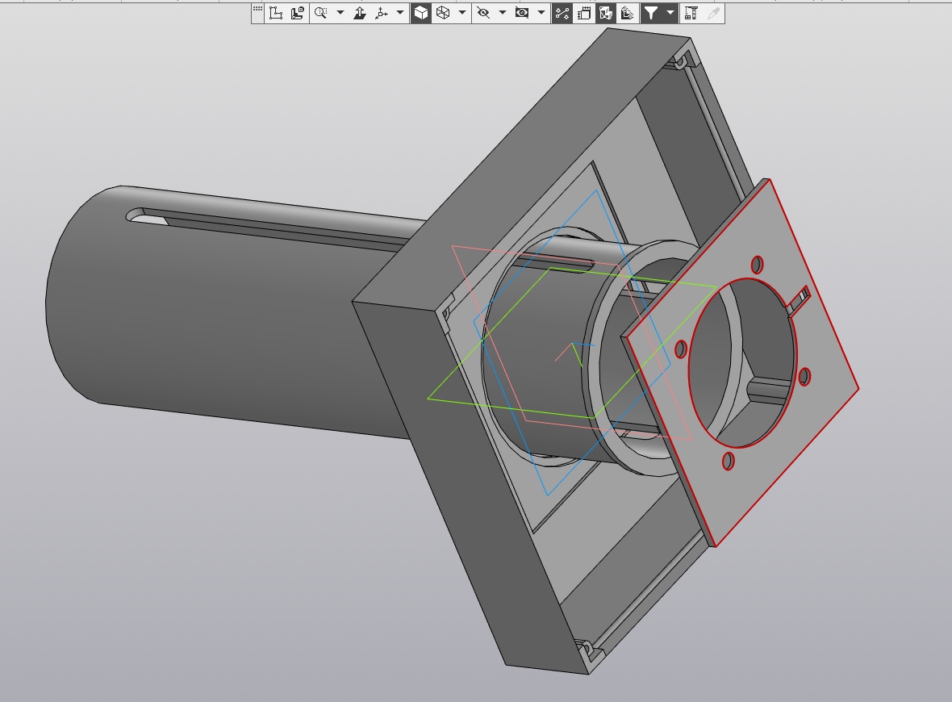Click the toolbar grip handle dots

[257, 9]
